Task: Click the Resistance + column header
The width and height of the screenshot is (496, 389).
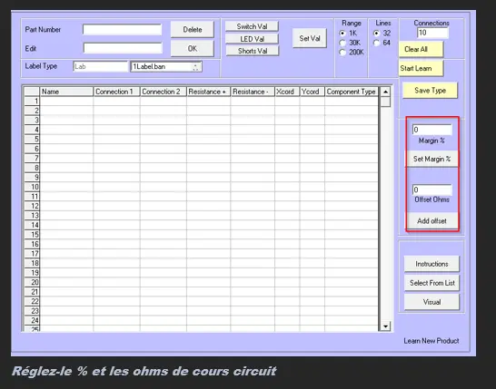Action: click(x=208, y=92)
